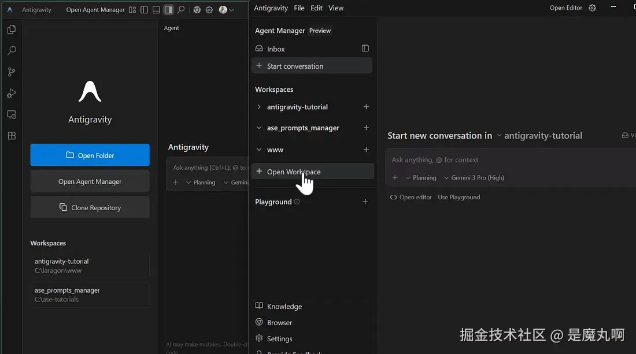The image size is (636, 354).
Task: Open the settings gear in editor title bar
Action: pyautogui.click(x=209, y=10)
